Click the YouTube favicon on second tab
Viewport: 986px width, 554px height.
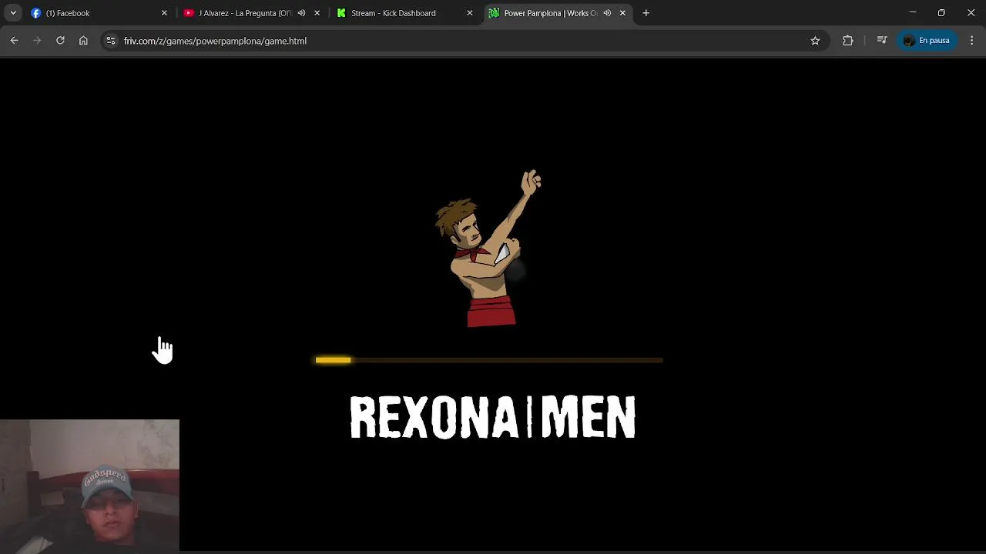189,13
